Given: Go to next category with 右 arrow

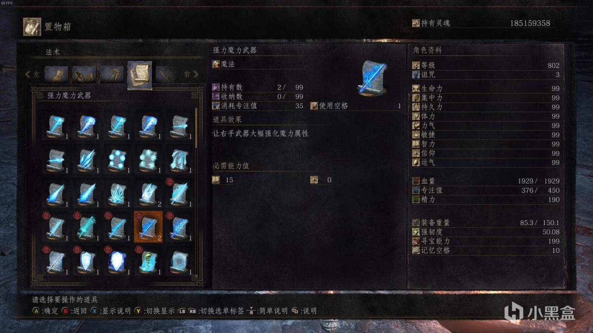Looking at the screenshot, I should tap(191, 74).
